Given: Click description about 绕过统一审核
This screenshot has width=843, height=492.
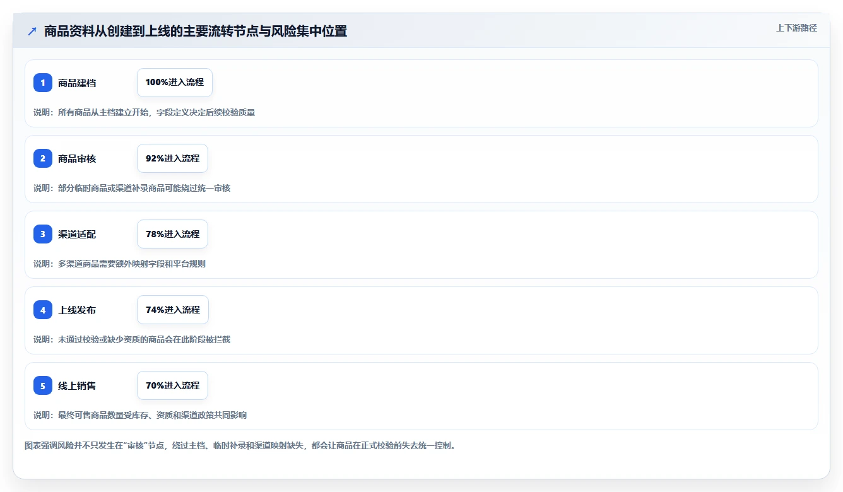Looking at the screenshot, I should [132, 188].
